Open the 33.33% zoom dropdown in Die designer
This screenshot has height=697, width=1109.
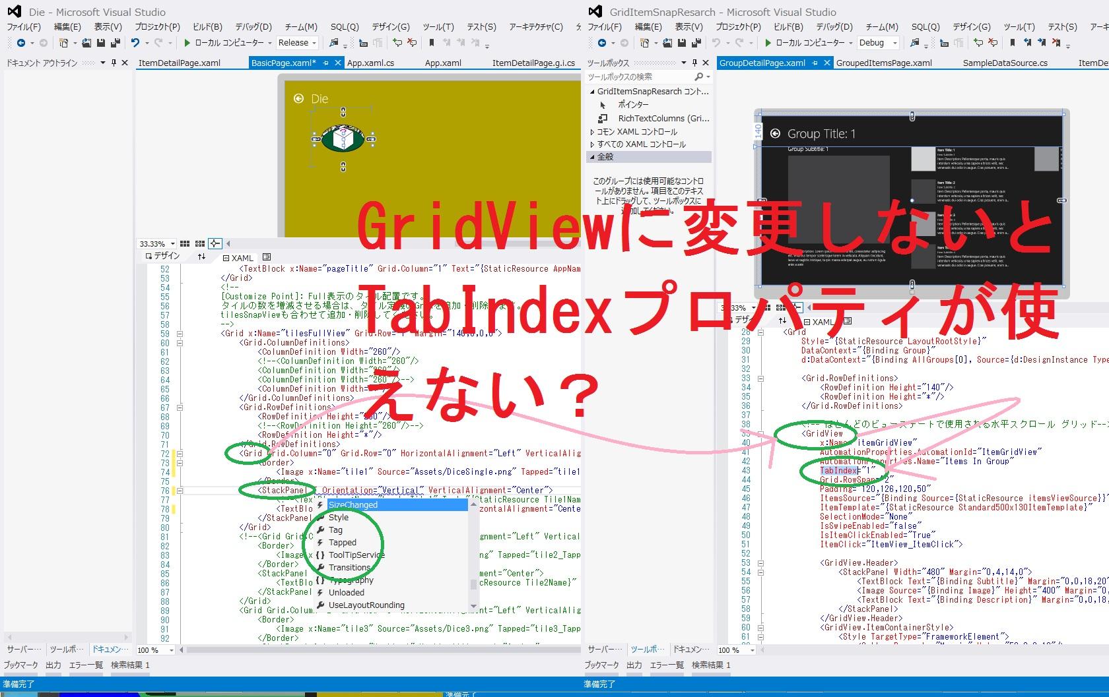173,244
